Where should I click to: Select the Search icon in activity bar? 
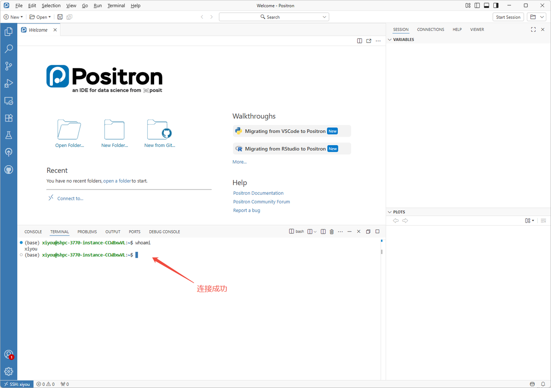pos(9,49)
